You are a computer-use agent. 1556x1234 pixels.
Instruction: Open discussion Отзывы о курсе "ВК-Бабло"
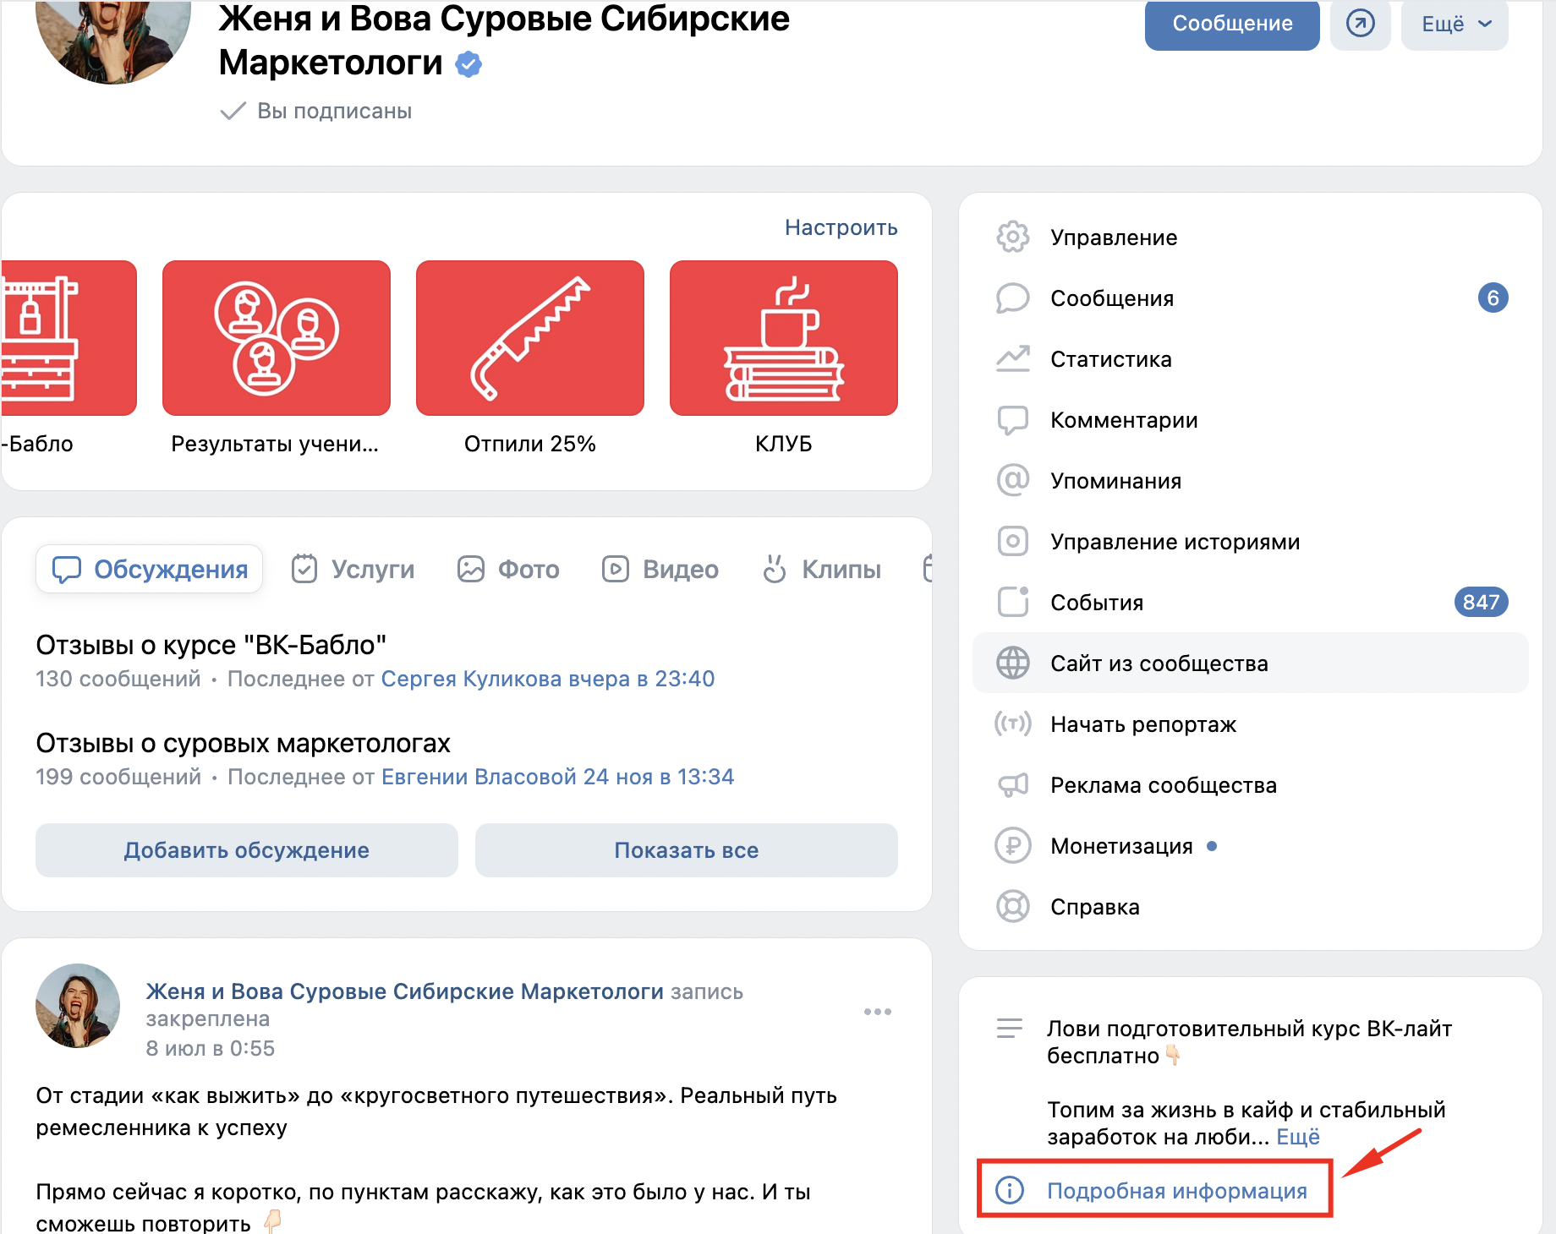pos(211,645)
